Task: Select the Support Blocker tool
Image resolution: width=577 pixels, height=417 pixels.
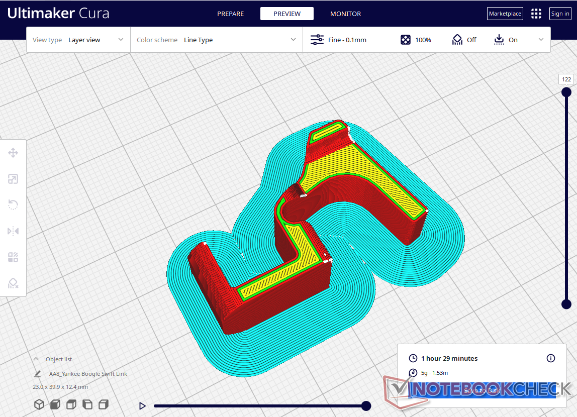Action: tap(13, 283)
